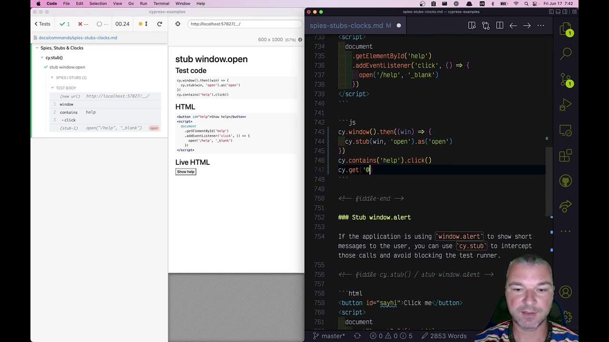609x342 pixels.
Task: Open the VS Code Search view
Action: pyautogui.click(x=566, y=54)
